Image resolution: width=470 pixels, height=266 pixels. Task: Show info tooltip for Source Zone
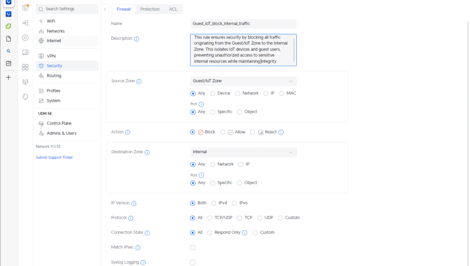click(x=139, y=81)
